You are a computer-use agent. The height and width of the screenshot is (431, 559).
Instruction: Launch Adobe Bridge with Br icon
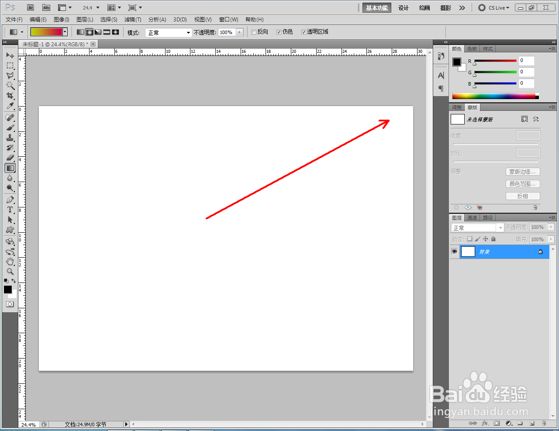(31, 7)
